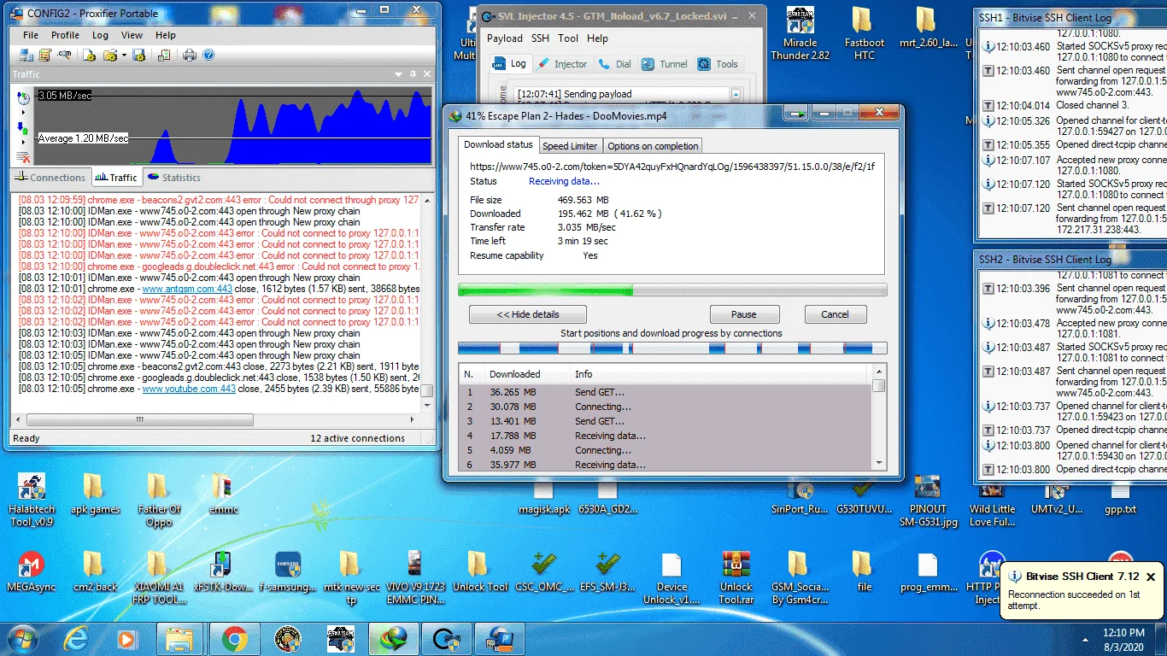Switch to Speed Limiter tab in IDM
Image resolution: width=1167 pixels, height=656 pixels.
(x=570, y=146)
